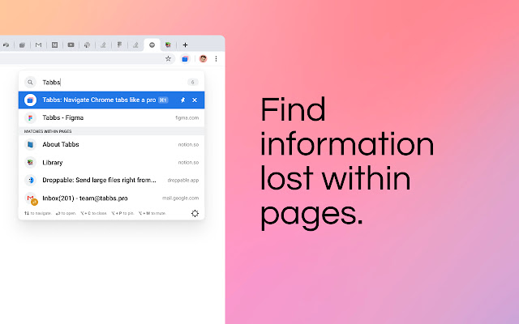Select the active tab with round icon
The image size is (519, 324).
[152, 45]
